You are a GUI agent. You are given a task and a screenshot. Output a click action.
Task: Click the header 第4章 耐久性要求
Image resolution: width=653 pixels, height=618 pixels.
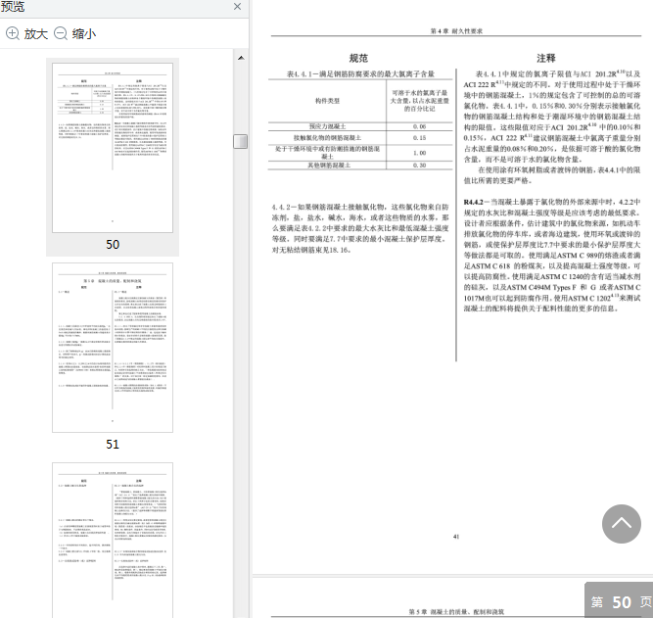[x=456, y=30]
